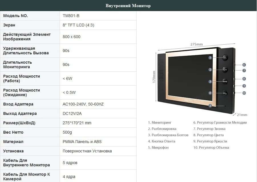Click legend item '10. Регулятор Объема'
The width and height of the screenshot is (257, 182).
pos(211,148)
